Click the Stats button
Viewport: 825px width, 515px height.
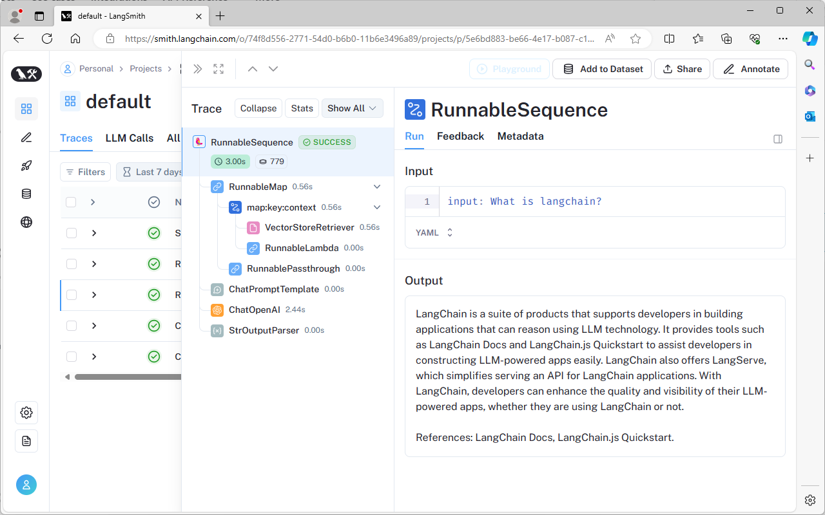[x=302, y=108]
